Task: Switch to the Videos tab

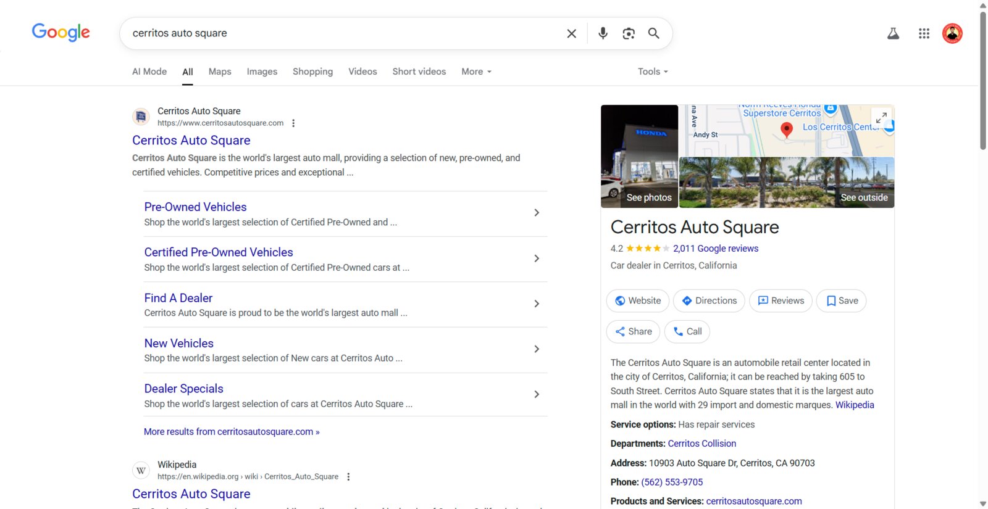Action: coord(362,72)
